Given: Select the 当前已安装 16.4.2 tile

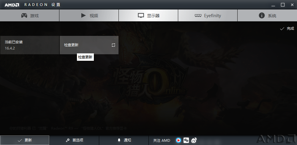Looking at the screenshot, I should click(x=29, y=45).
